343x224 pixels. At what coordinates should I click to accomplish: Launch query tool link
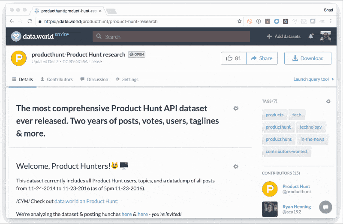point(313,79)
